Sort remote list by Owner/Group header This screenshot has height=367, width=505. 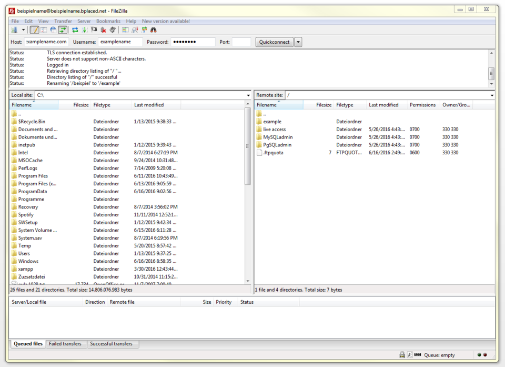[456, 105]
